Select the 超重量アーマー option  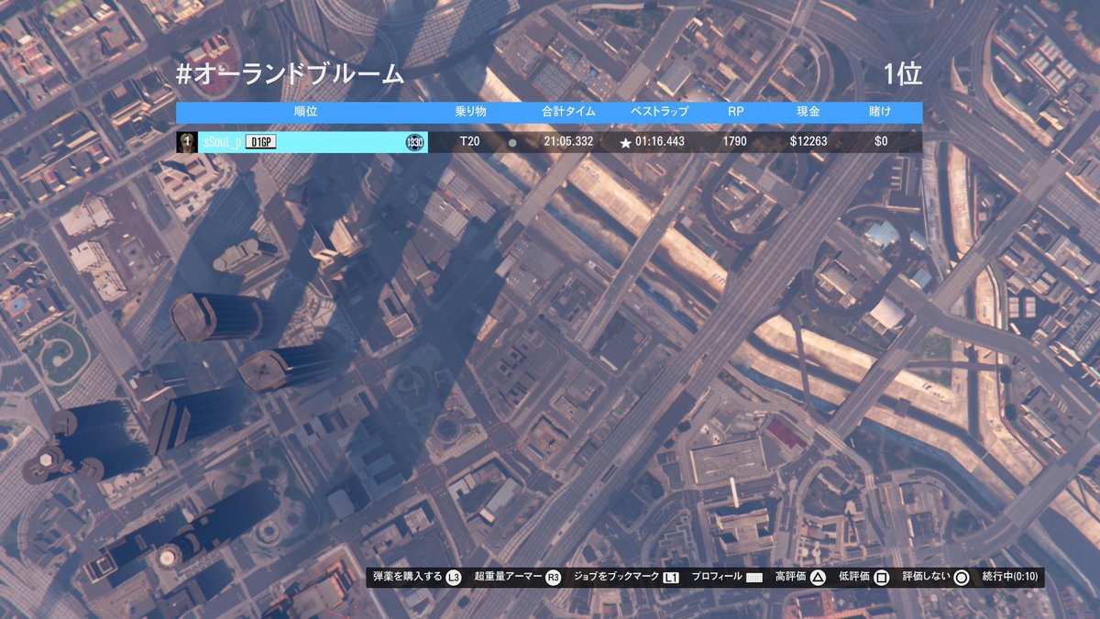[x=509, y=578]
